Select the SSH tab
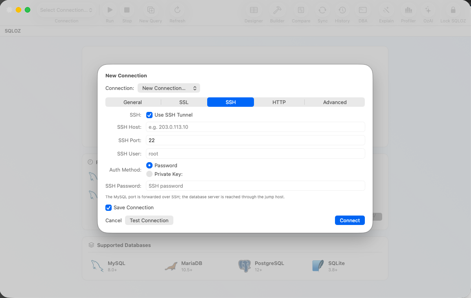This screenshot has height=298, width=471. click(231, 102)
